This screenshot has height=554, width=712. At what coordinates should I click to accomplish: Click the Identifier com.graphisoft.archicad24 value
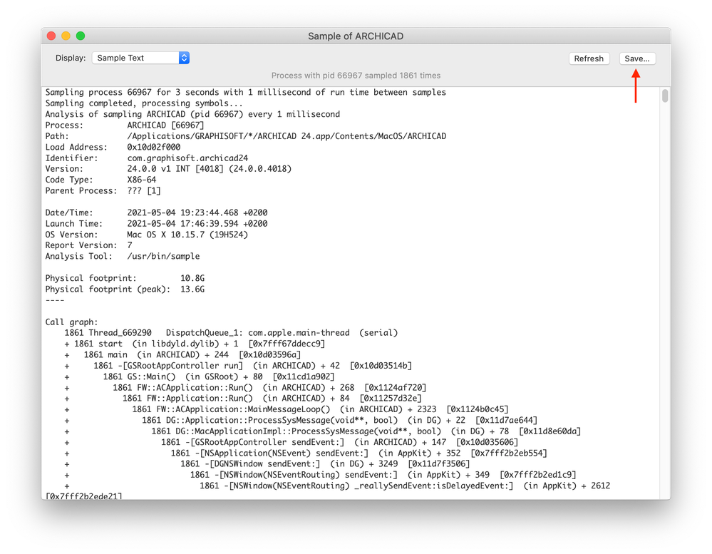coord(187,158)
